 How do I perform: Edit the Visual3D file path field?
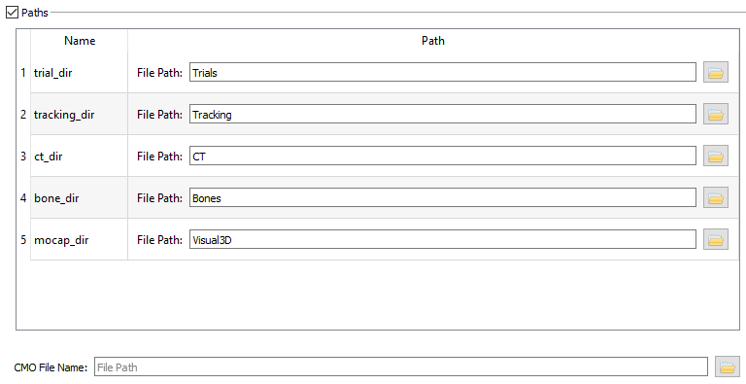click(x=443, y=240)
